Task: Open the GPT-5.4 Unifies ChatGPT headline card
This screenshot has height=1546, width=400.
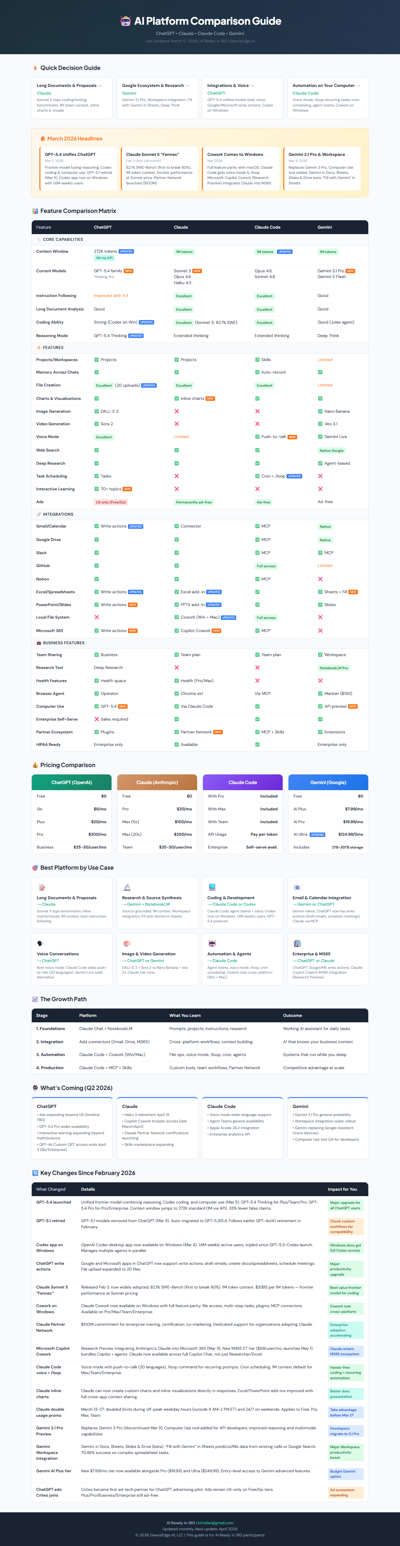Action: point(79,169)
